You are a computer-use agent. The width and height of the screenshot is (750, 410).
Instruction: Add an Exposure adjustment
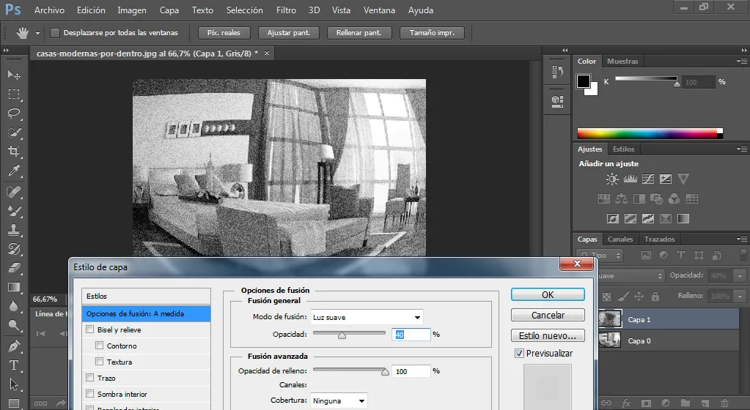[666, 179]
